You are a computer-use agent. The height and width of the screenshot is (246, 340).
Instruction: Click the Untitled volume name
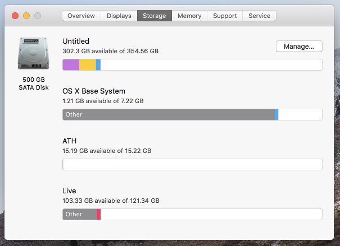pos(76,41)
